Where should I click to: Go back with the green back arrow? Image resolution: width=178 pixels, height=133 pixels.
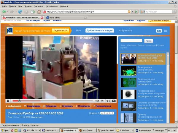pos(4,12)
